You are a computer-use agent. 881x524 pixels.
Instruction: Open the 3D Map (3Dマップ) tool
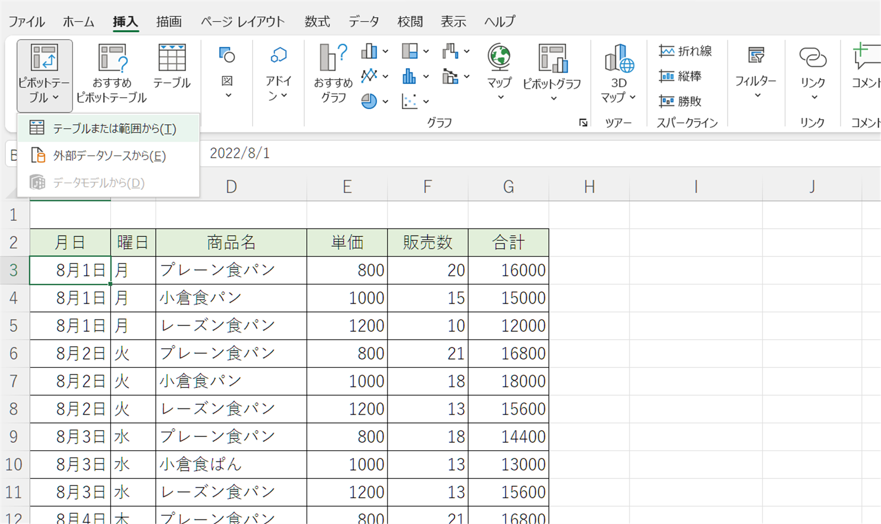pyautogui.click(x=619, y=59)
